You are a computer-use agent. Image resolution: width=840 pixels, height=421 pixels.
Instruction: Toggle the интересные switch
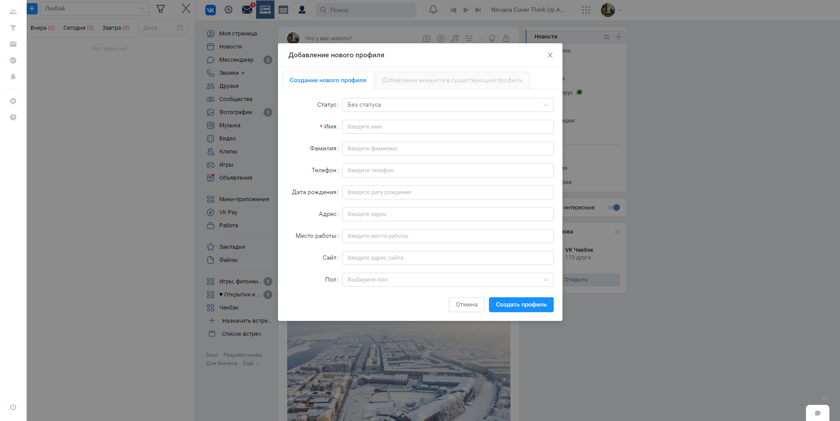[x=614, y=208]
